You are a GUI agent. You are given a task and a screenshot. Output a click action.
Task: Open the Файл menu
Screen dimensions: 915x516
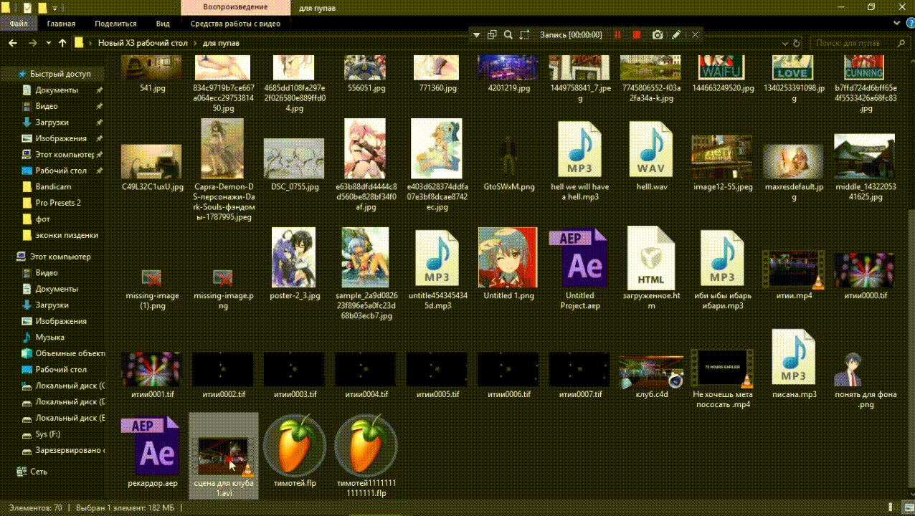19,24
